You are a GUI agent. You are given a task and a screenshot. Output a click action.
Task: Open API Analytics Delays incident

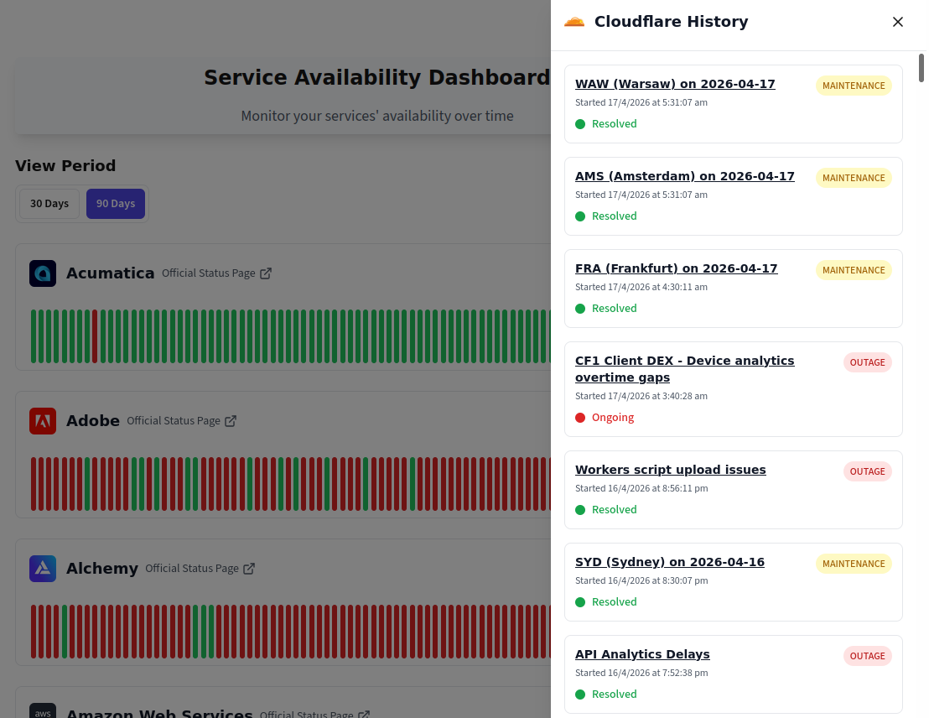(x=642, y=654)
